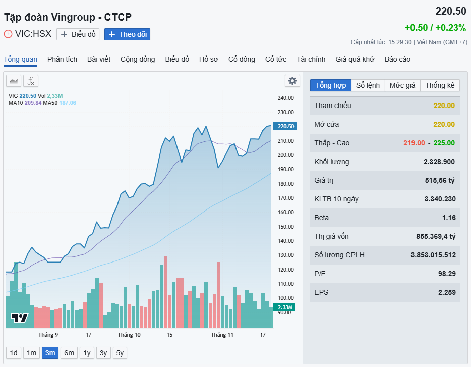Click the TradingView logo on chart
Image resolution: width=471 pixels, height=367 pixels.
point(20,318)
